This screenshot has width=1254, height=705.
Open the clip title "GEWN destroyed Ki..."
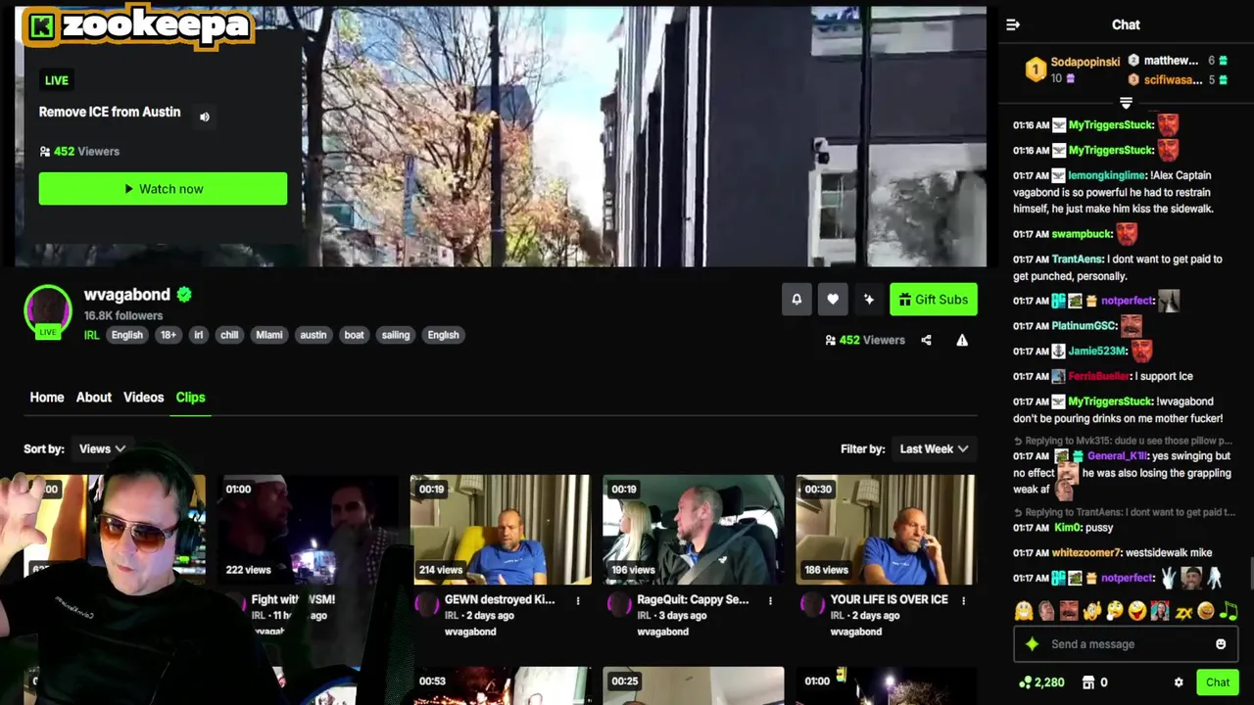click(x=500, y=599)
